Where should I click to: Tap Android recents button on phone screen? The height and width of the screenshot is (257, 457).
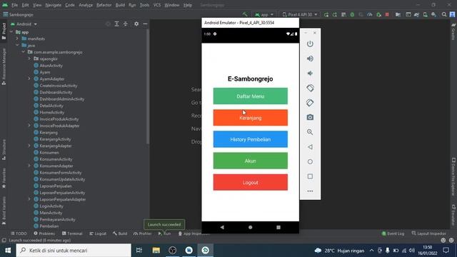click(278, 227)
